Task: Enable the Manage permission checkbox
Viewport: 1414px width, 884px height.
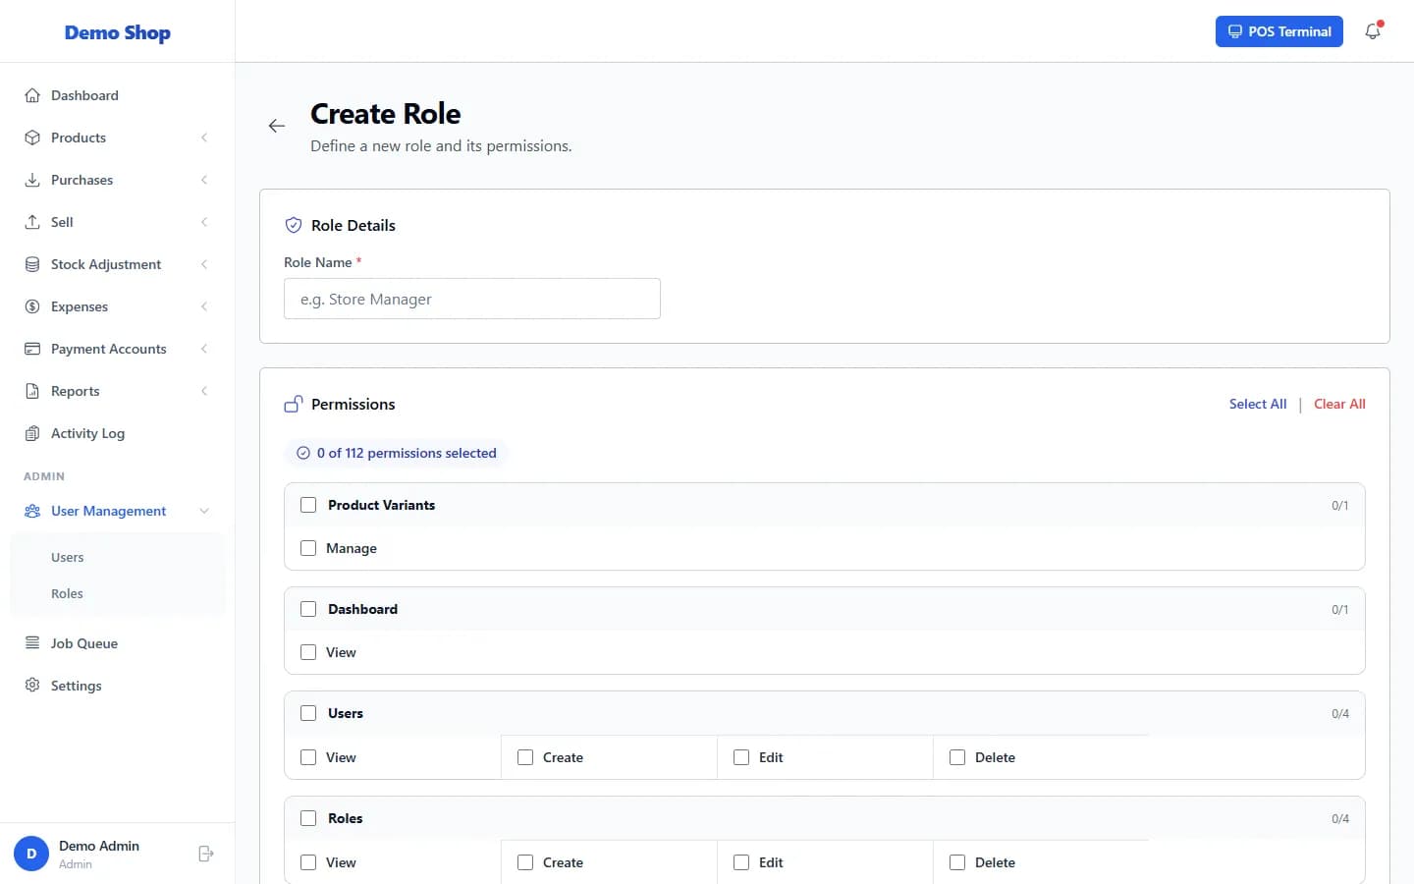Action: coord(308,548)
